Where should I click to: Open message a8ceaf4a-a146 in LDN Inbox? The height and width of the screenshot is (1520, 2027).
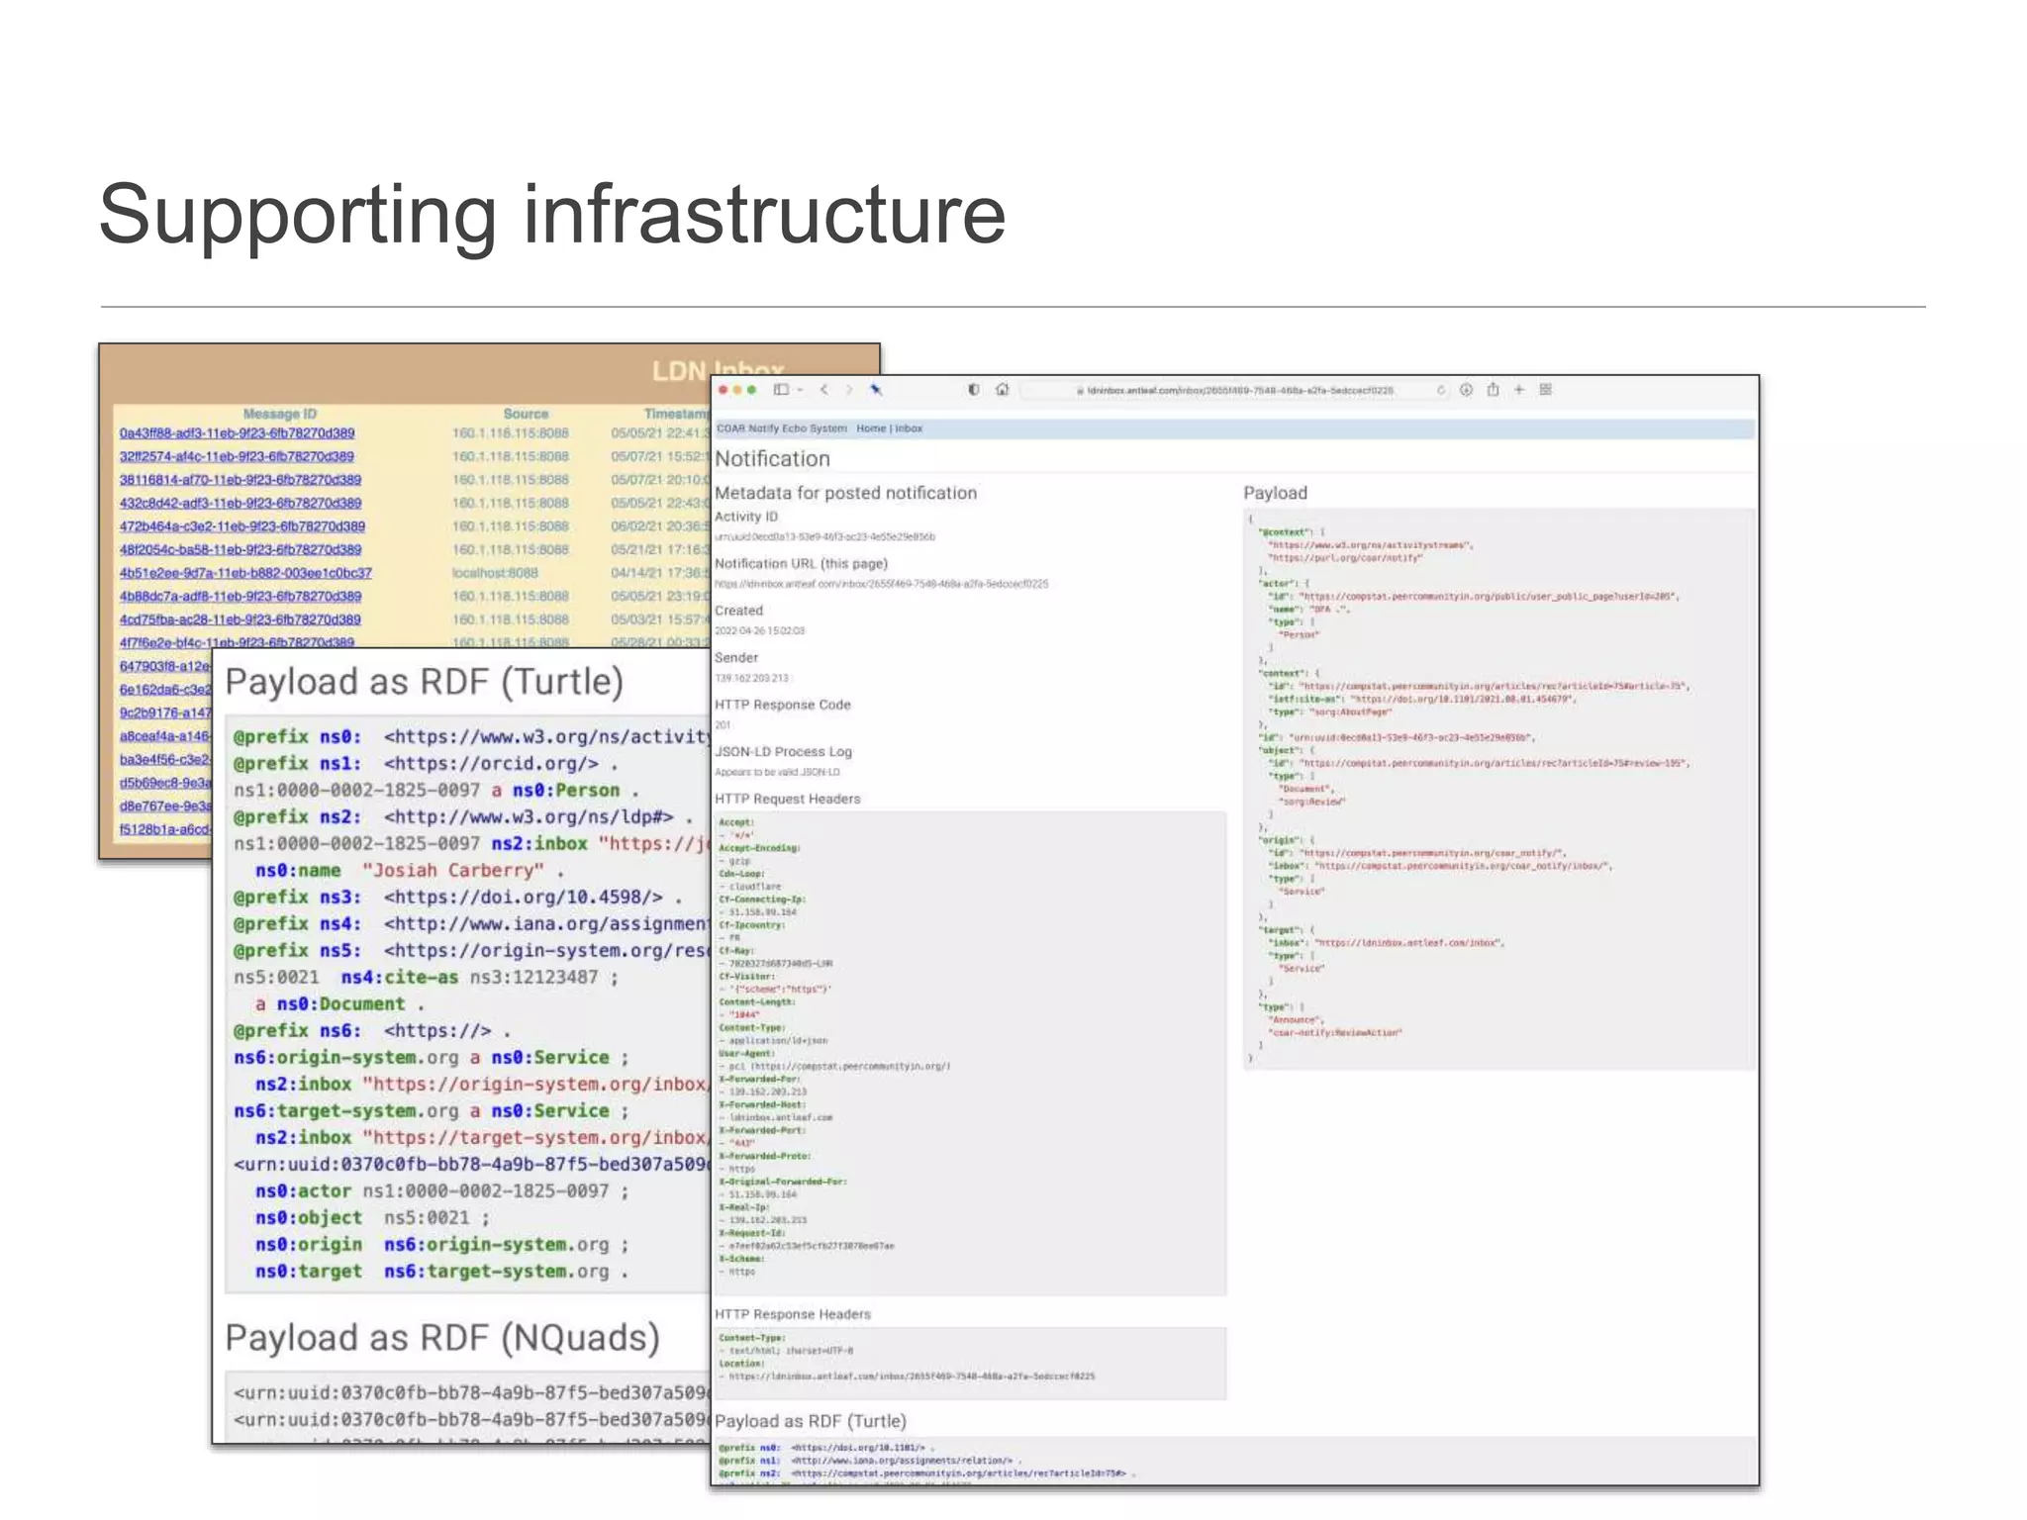click(x=165, y=736)
